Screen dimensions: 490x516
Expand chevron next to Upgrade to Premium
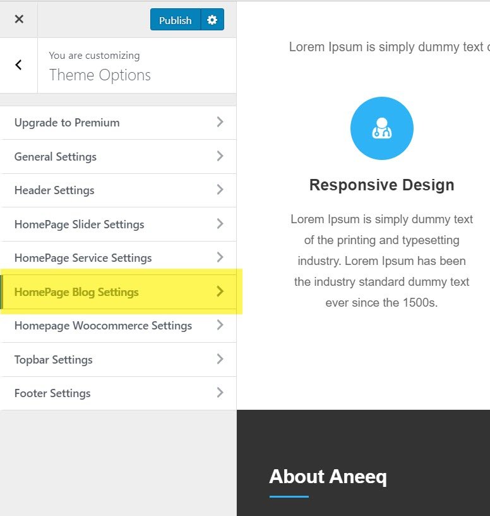[220, 122]
